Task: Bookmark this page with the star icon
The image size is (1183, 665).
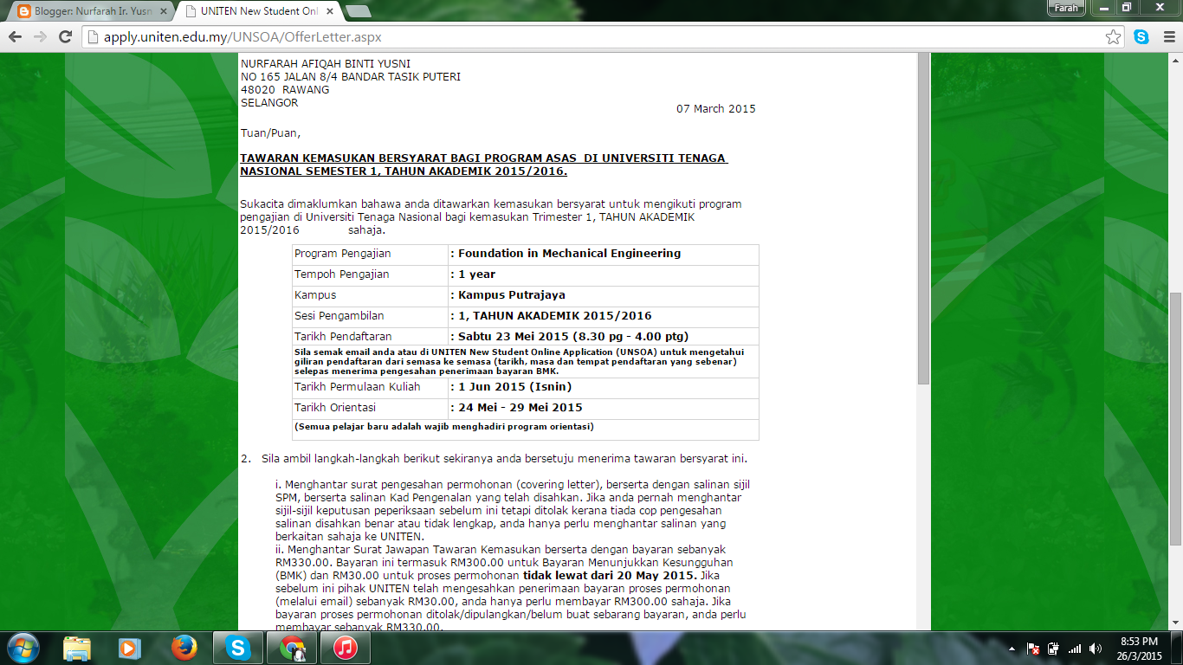Action: (1113, 37)
